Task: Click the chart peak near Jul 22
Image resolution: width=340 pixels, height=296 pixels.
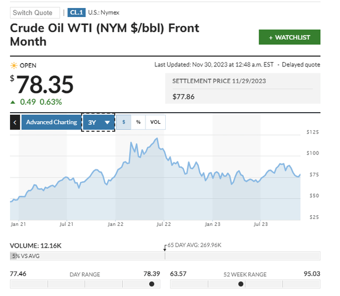Action: [157, 138]
